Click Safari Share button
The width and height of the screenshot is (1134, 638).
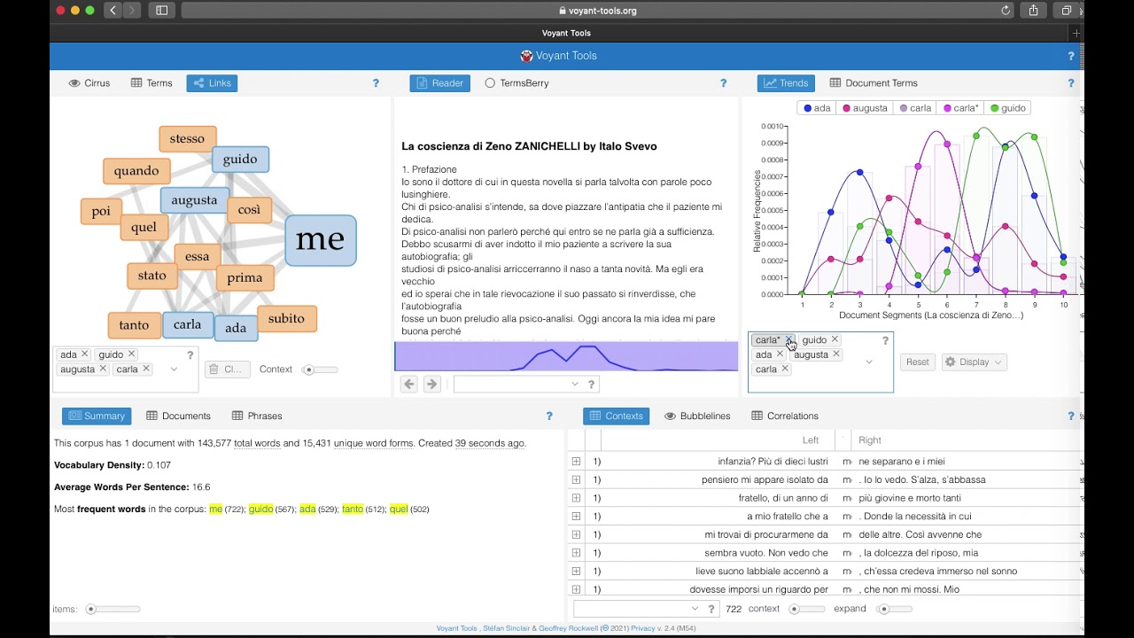[x=1034, y=11]
